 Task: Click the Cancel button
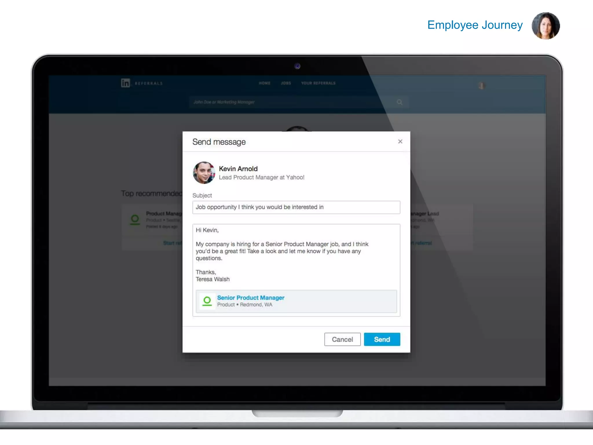pos(342,339)
